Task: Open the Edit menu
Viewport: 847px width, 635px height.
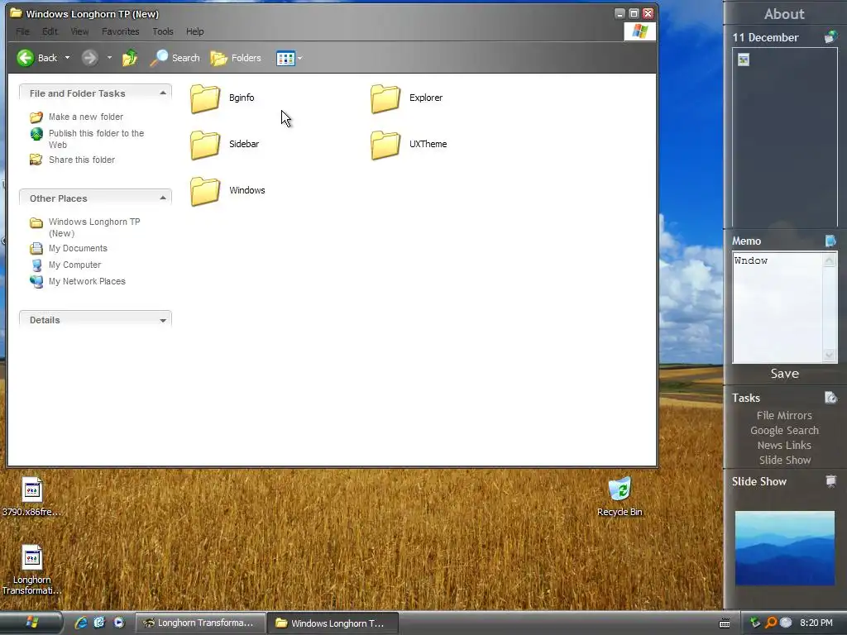Action: (50, 31)
